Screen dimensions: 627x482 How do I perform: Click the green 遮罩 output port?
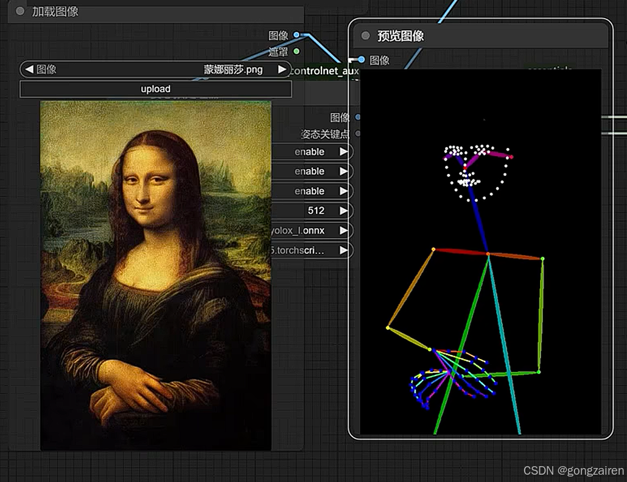pyautogui.click(x=296, y=51)
